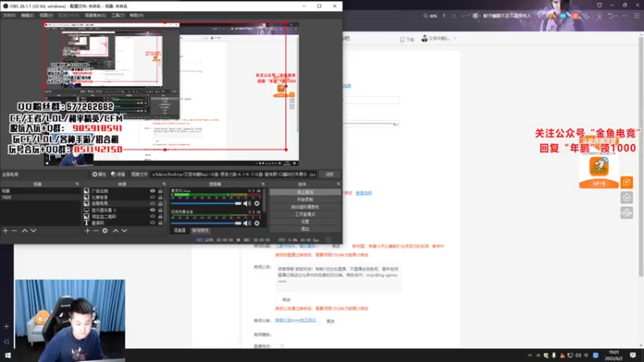This screenshot has height=362, width=644.
Task: Open the 帮助(H) menu in OBS
Action: (136, 15)
